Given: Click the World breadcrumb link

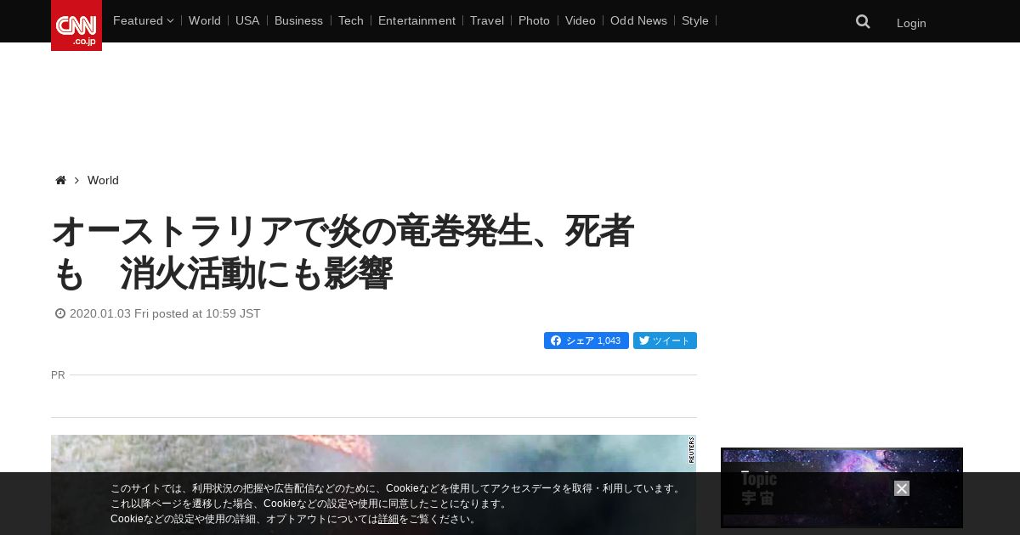Looking at the screenshot, I should [103, 180].
